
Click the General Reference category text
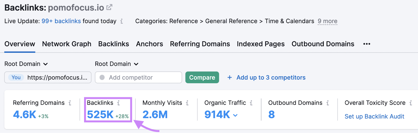coord(231,21)
